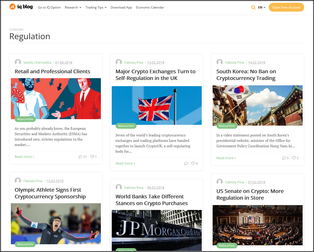The height and width of the screenshot is (252, 314).
Task: Expand the Trading Tips dropdown menu
Action: tap(96, 7)
